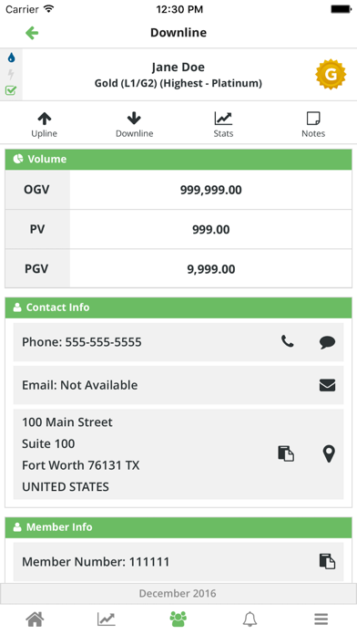Copy the address with clipboard icon

click(286, 453)
